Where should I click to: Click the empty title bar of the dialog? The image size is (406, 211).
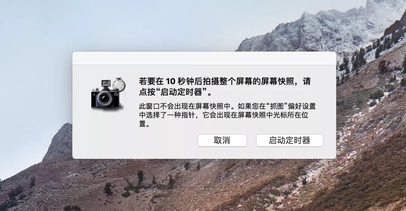[x=204, y=59]
